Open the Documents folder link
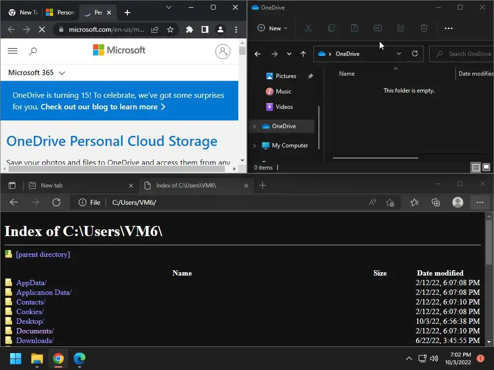494x370 pixels. 35,331
